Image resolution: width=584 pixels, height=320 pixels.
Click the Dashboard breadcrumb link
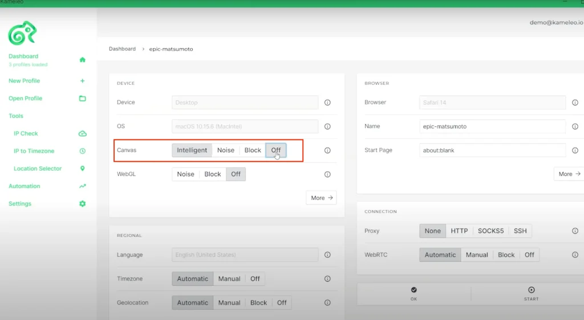click(122, 49)
